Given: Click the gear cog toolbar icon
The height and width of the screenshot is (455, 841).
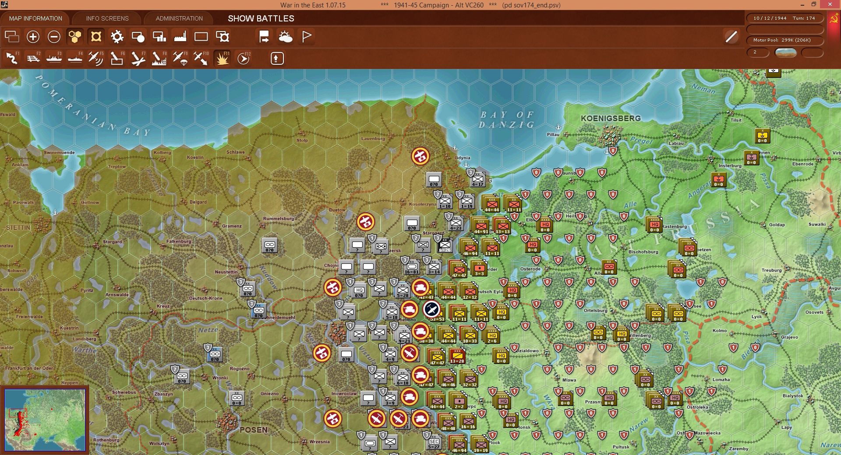Looking at the screenshot, I should pyautogui.click(x=117, y=37).
